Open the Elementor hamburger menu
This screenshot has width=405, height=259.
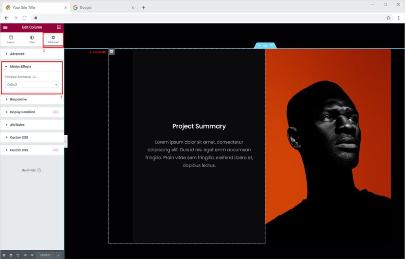5,27
